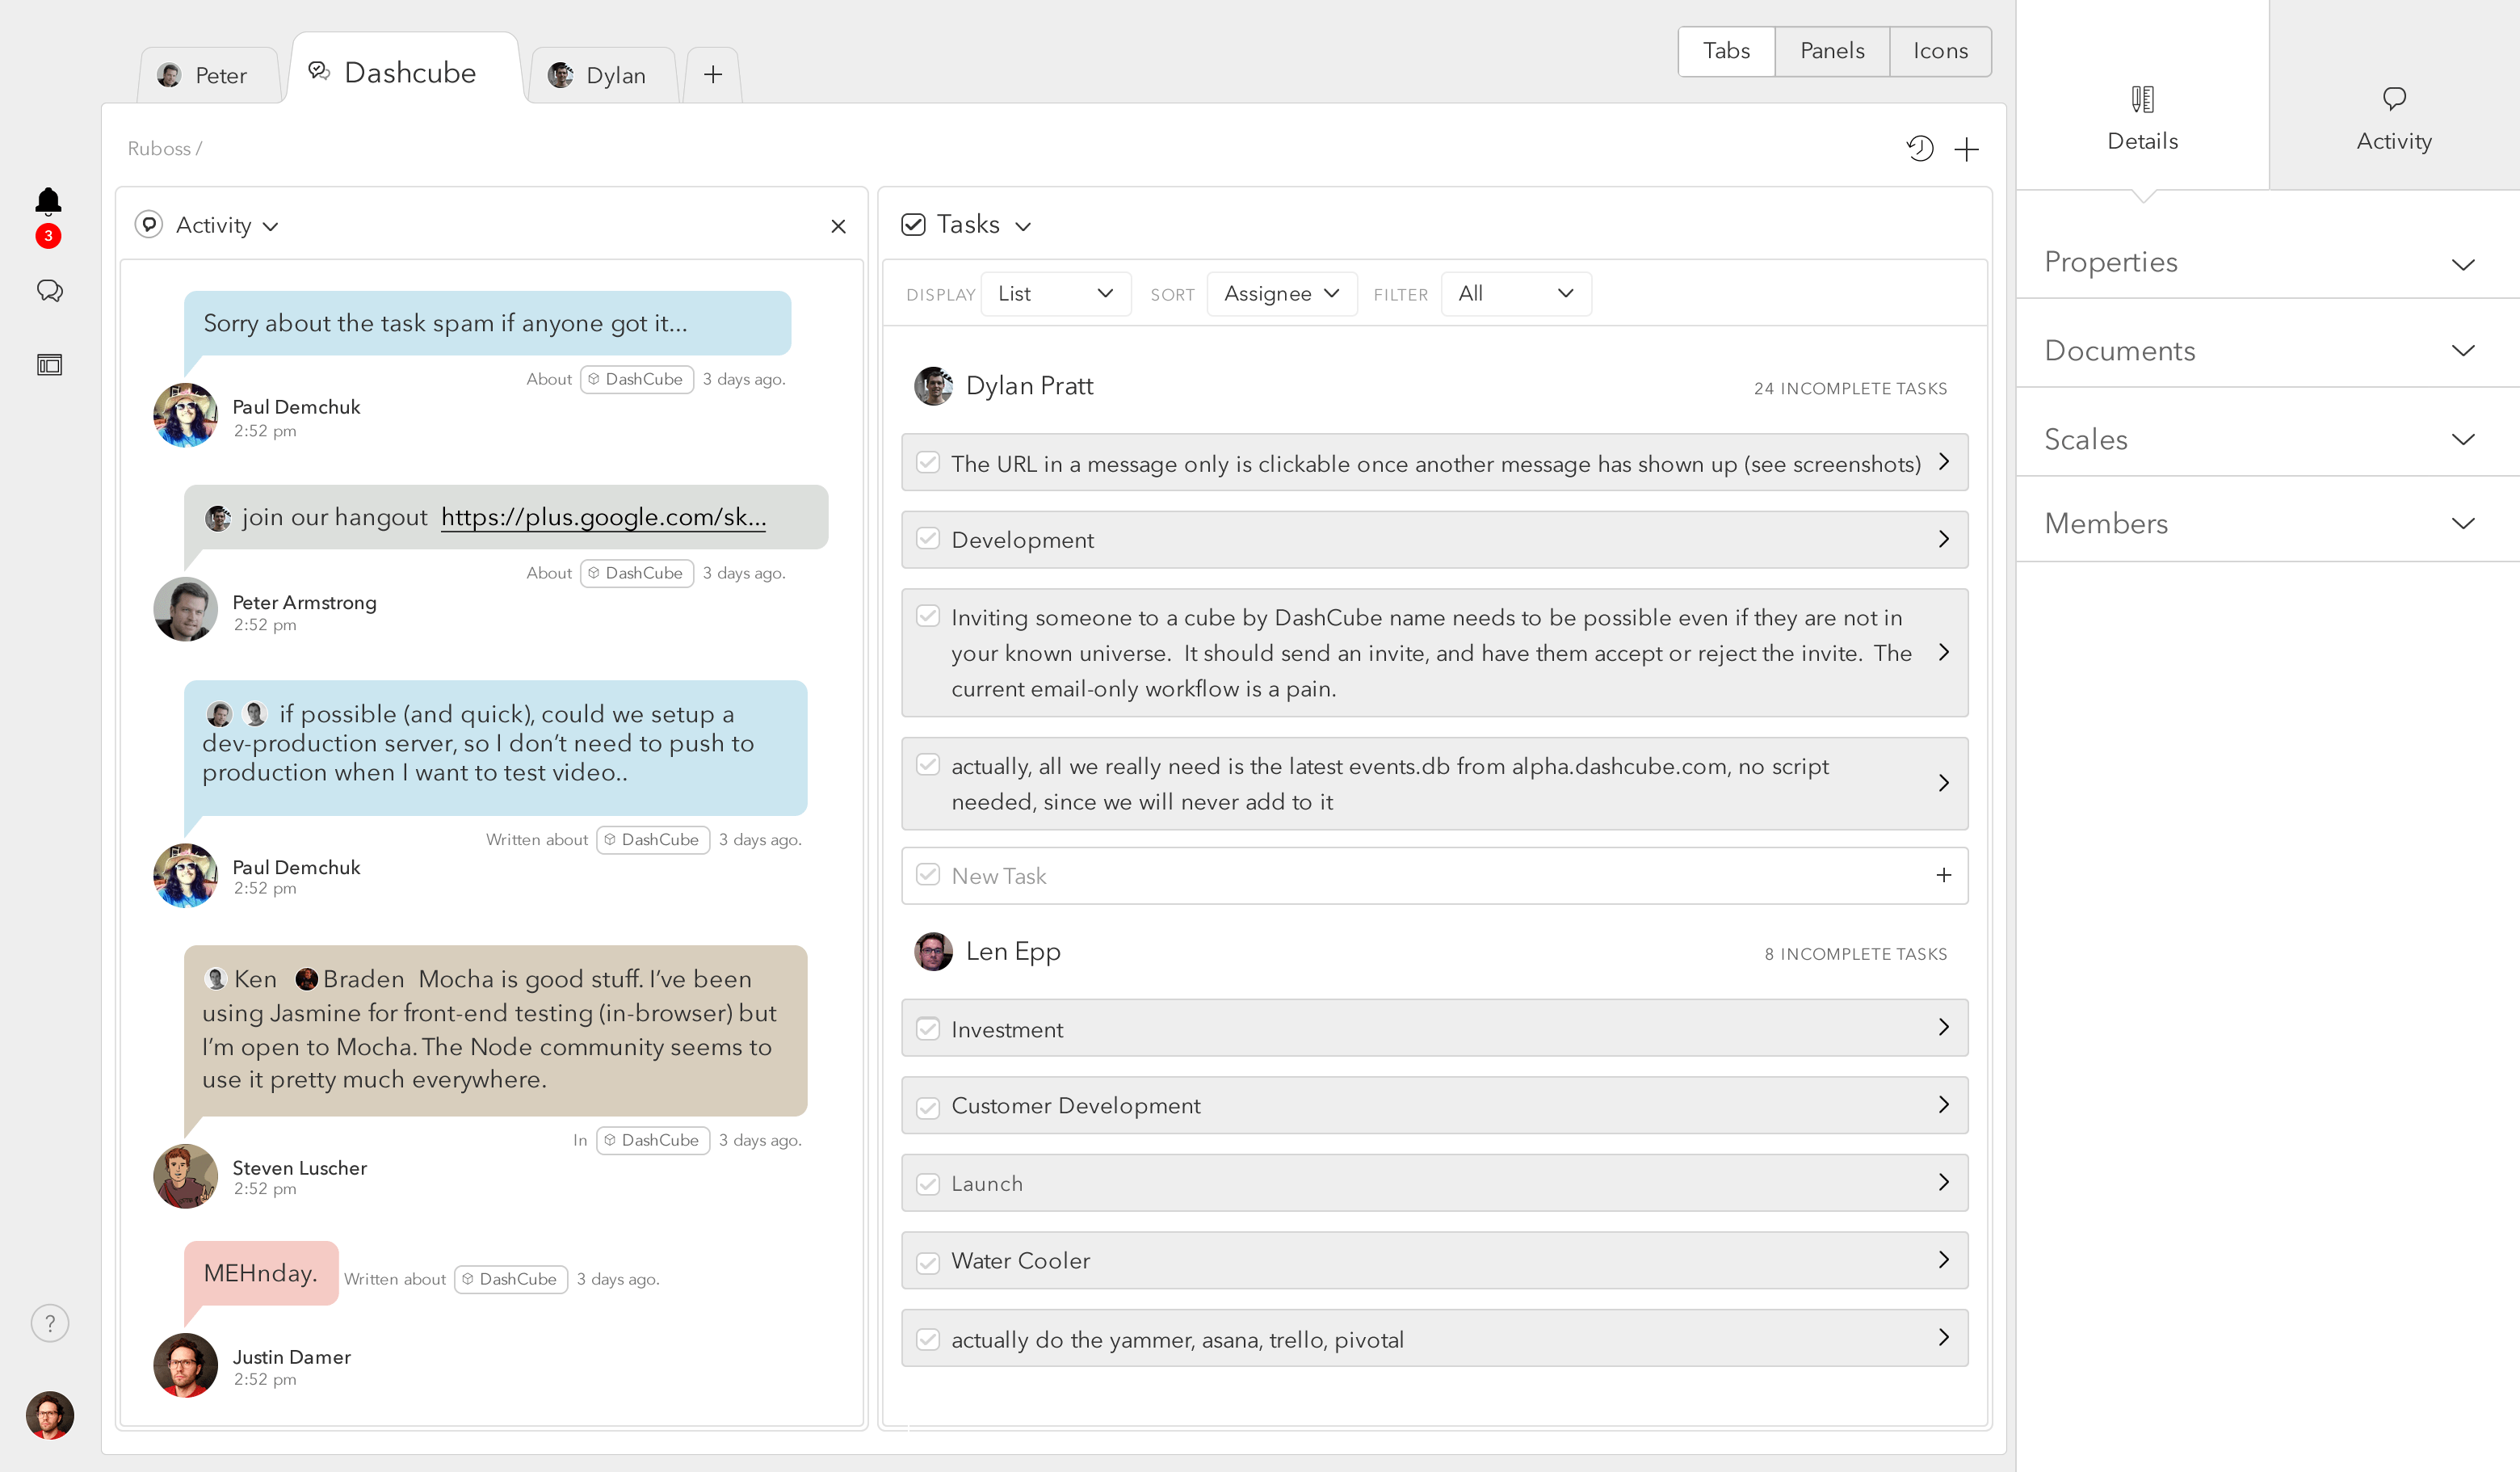The image size is (2520, 1472).
Task: Click the panel layout icon in sidebar
Action: click(x=49, y=365)
